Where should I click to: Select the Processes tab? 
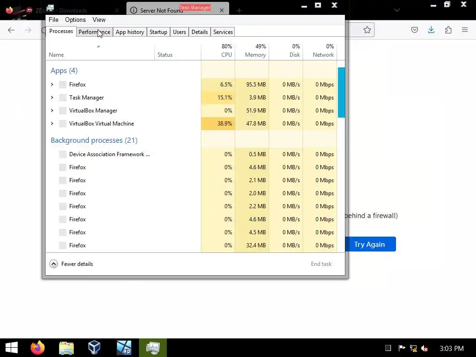tap(61, 31)
